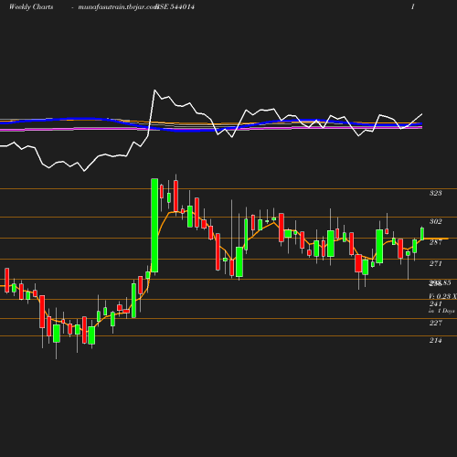Screen dimensions: 457x457
Task: Click the 214 price axis label
Action: [x=436, y=340]
